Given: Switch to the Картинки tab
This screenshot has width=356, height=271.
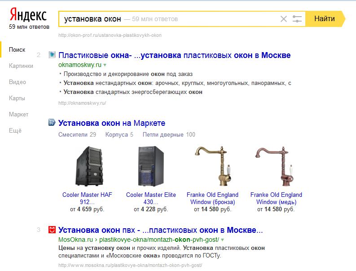Looking at the screenshot, I should (x=21, y=66).
